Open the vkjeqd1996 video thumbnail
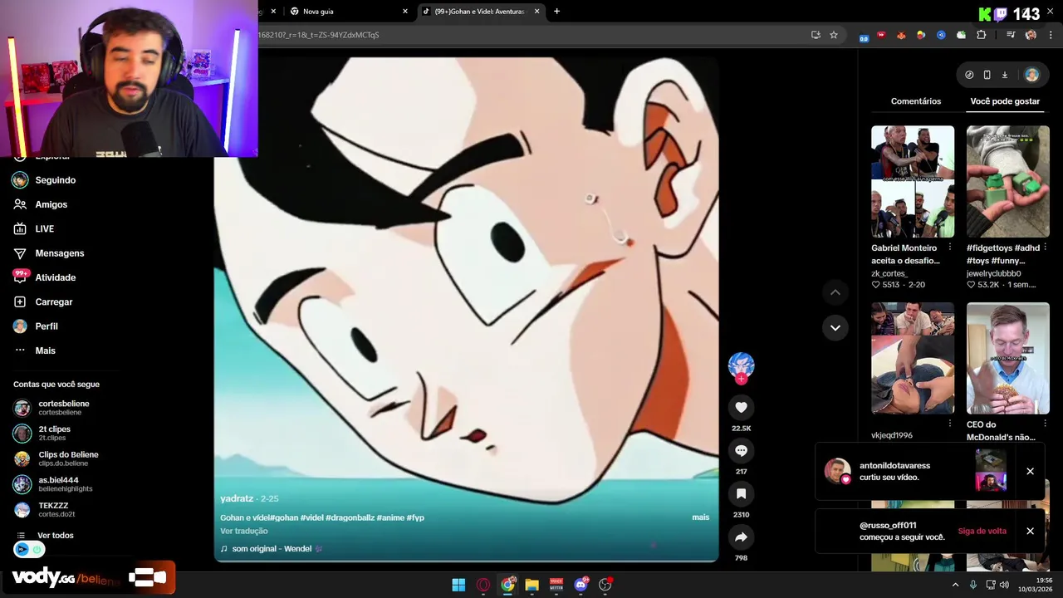The image size is (1063, 598). [913, 358]
